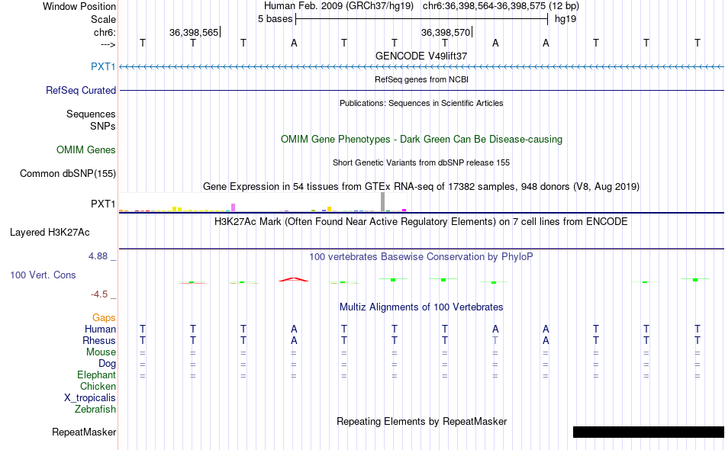Image resolution: width=725 pixels, height=450 pixels.
Task: Click the Rhesus species label
Action: point(99,340)
